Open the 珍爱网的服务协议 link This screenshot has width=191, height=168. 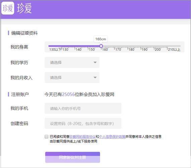coord(83,137)
